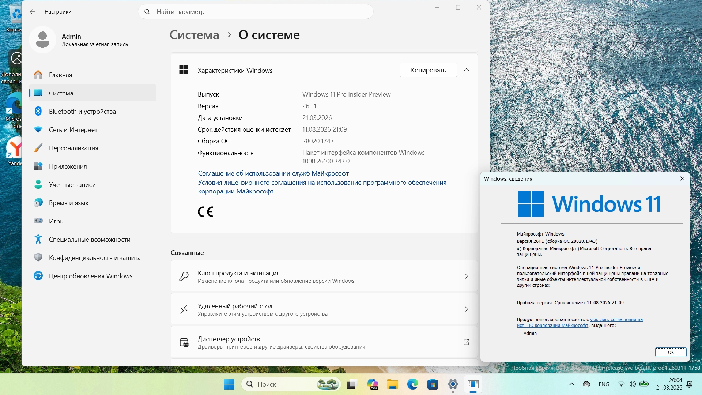Click the Специальные возможности accessibility icon
702x395 pixels.
(x=38, y=239)
